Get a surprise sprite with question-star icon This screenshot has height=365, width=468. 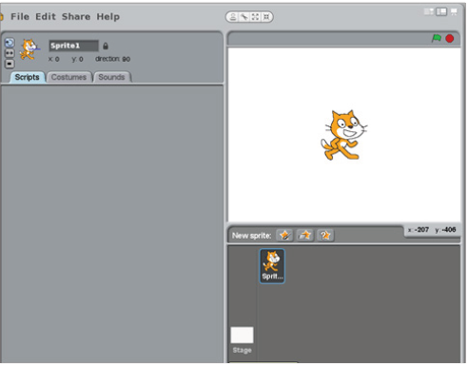pos(325,236)
